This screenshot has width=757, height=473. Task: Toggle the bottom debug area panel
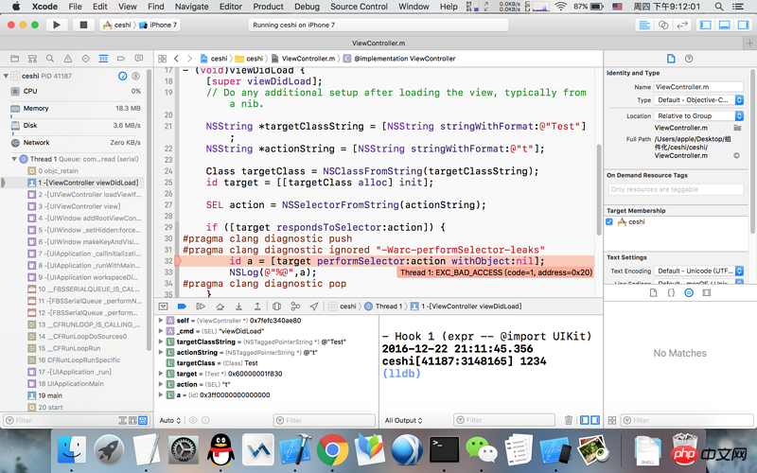pyautogui.click(x=722, y=25)
